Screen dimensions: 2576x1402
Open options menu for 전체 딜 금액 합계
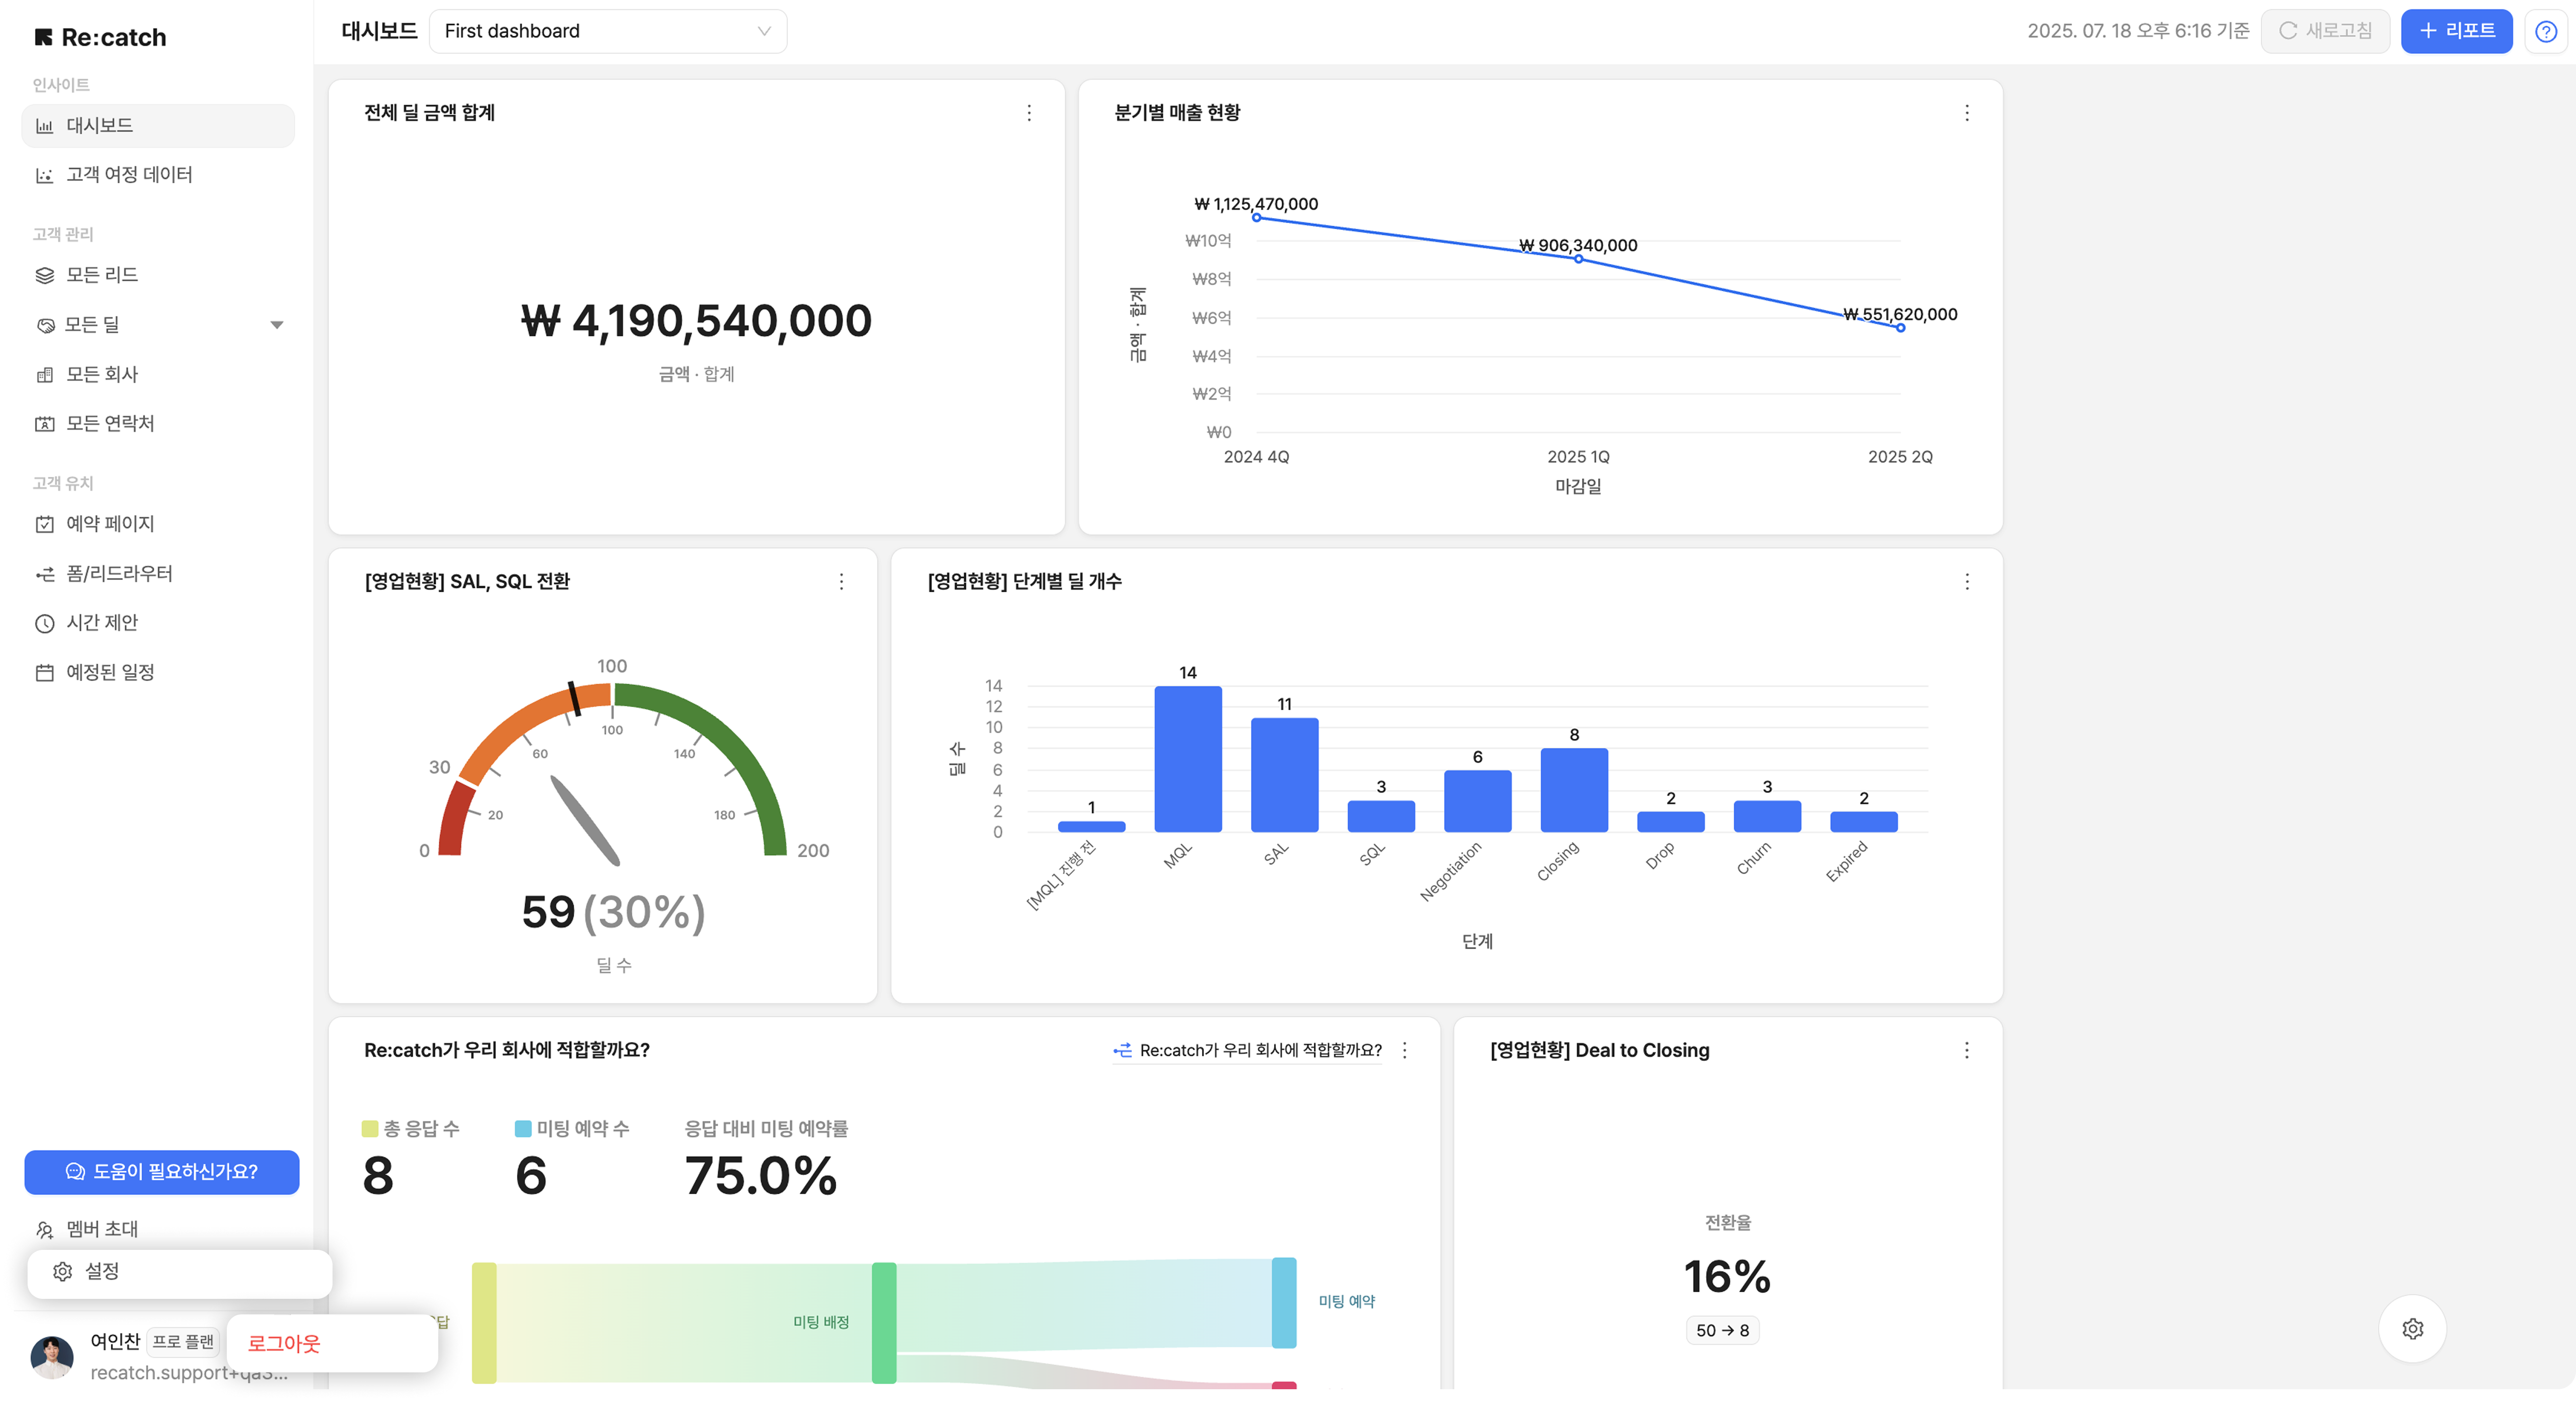coord(1029,113)
